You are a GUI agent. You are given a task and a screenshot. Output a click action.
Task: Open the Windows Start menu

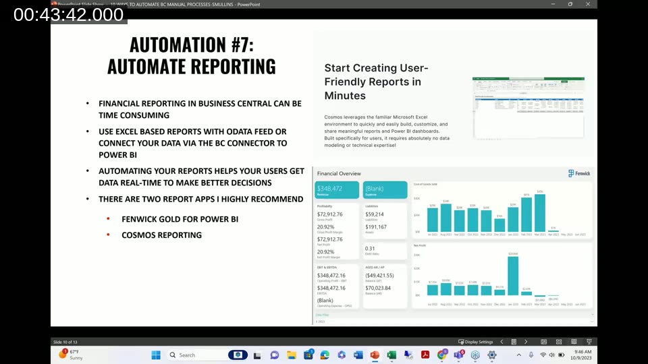156,355
